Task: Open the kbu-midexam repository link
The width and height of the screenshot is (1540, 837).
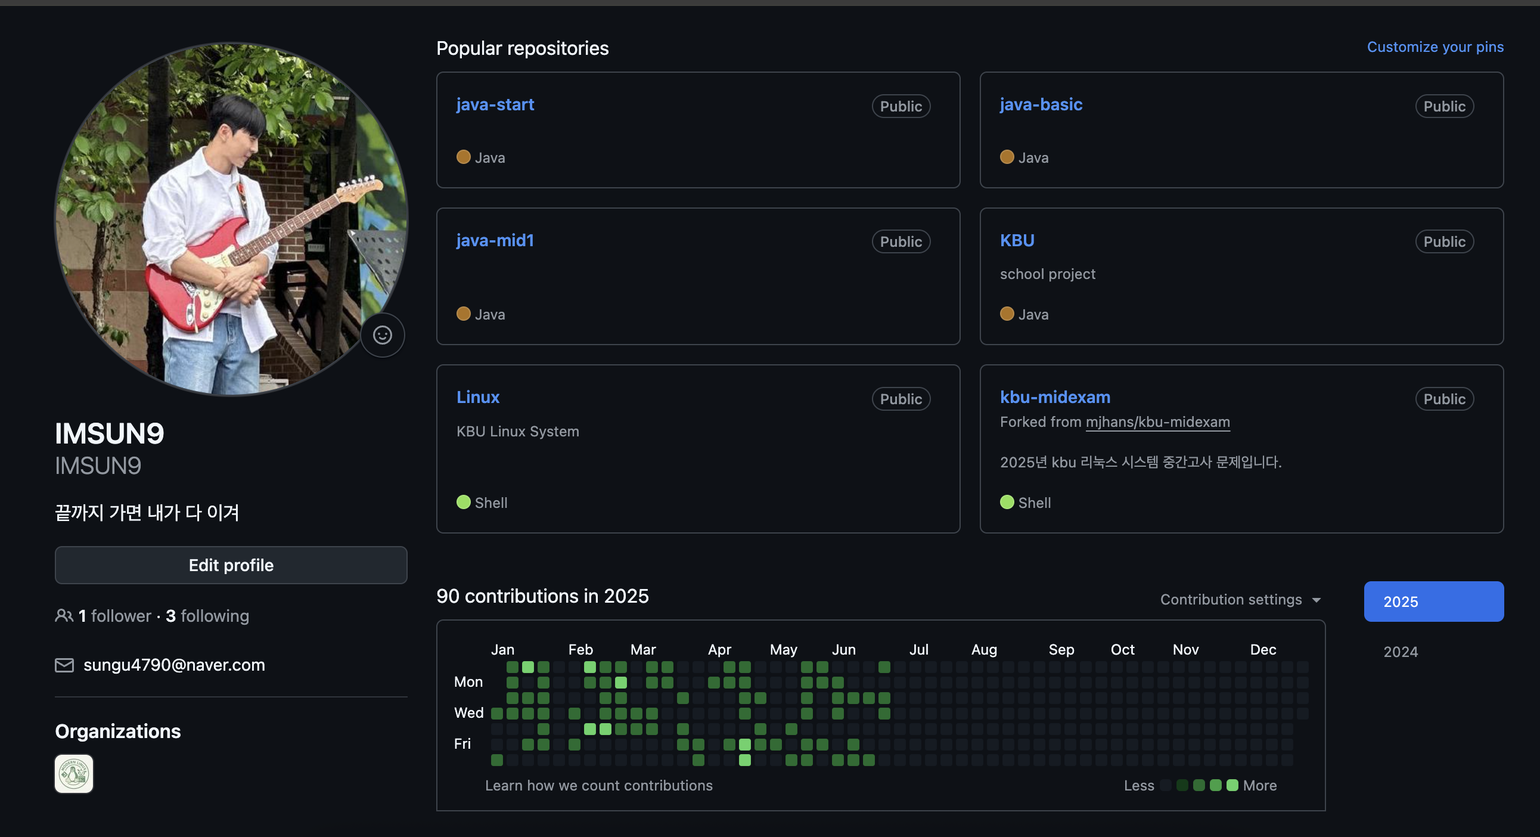Action: tap(1054, 397)
